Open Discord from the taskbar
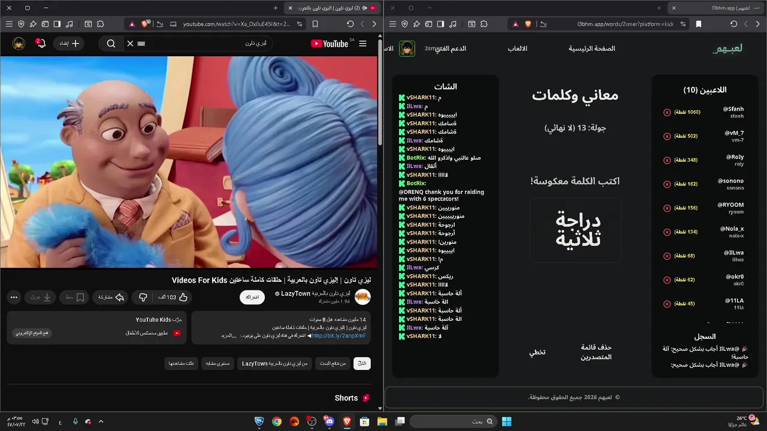The image size is (767, 431). (x=329, y=421)
